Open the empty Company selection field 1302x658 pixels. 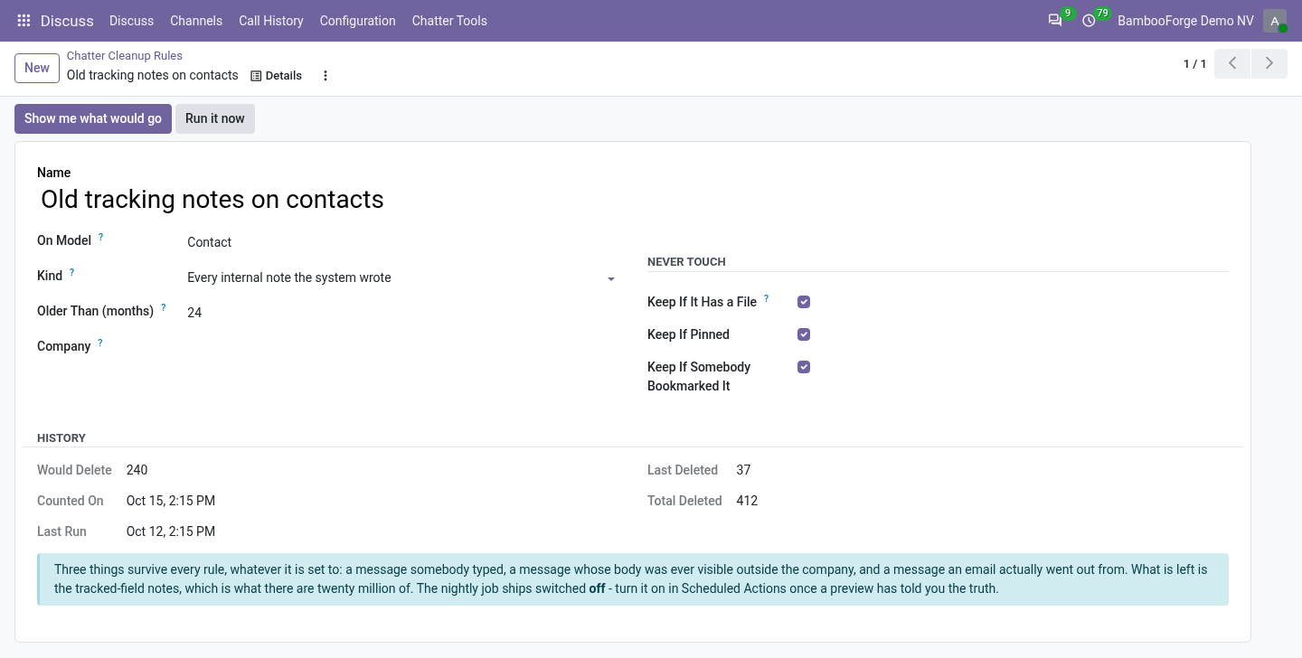coord(402,346)
